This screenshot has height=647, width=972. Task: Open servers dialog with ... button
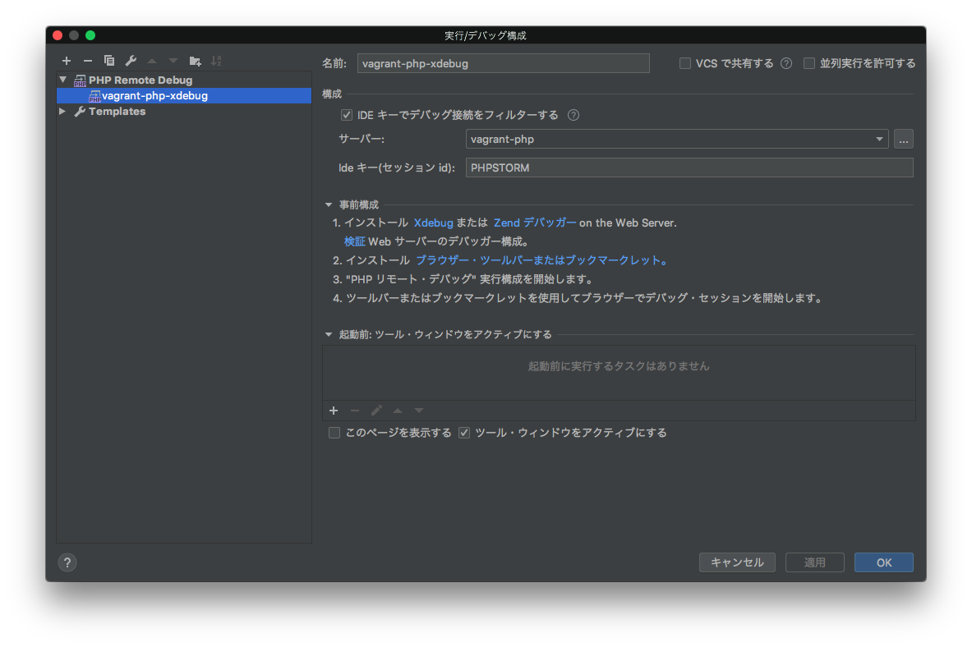[903, 139]
